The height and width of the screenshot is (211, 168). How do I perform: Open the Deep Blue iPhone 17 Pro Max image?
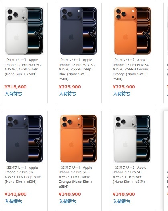78,31
